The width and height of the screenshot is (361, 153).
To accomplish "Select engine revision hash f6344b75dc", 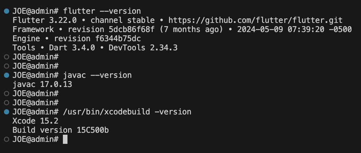I will (x=118, y=39).
